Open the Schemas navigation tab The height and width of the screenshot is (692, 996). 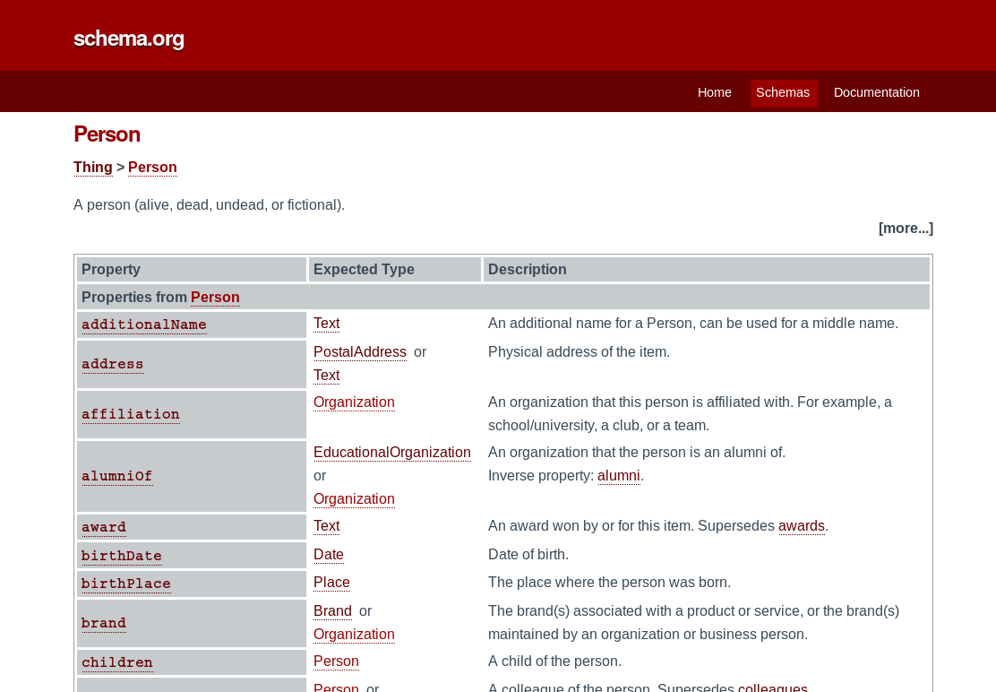point(783,93)
